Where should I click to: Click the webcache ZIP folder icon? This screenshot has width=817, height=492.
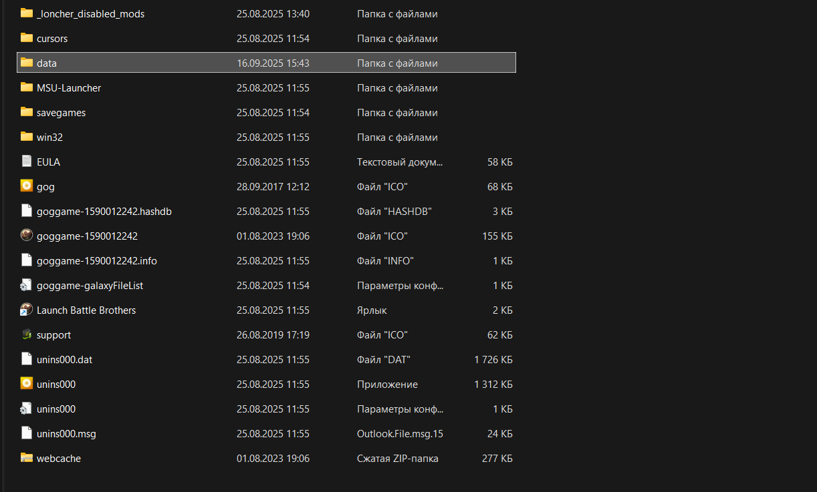point(27,458)
